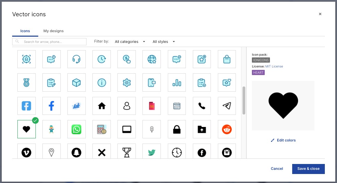Select the Vimeo circle icon

26,153
